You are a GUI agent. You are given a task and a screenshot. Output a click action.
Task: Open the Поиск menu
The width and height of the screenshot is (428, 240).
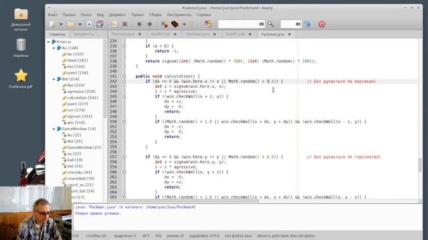coord(86,15)
